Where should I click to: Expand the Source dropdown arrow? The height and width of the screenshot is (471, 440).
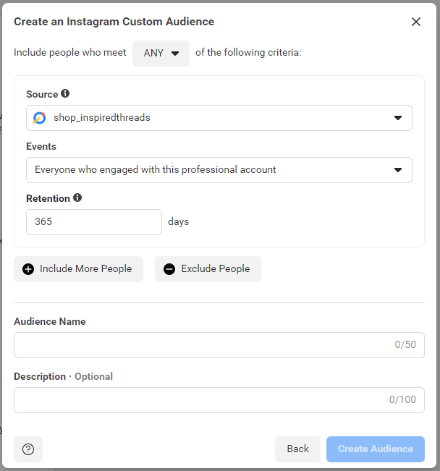[398, 118]
